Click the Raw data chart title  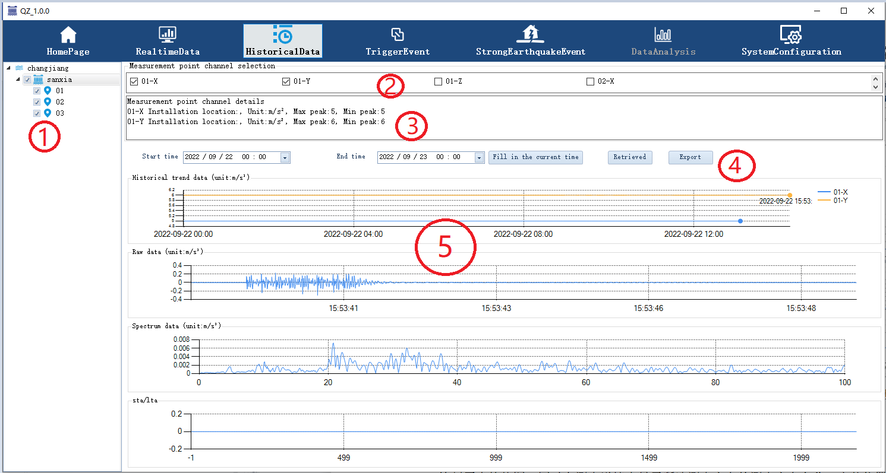point(167,252)
